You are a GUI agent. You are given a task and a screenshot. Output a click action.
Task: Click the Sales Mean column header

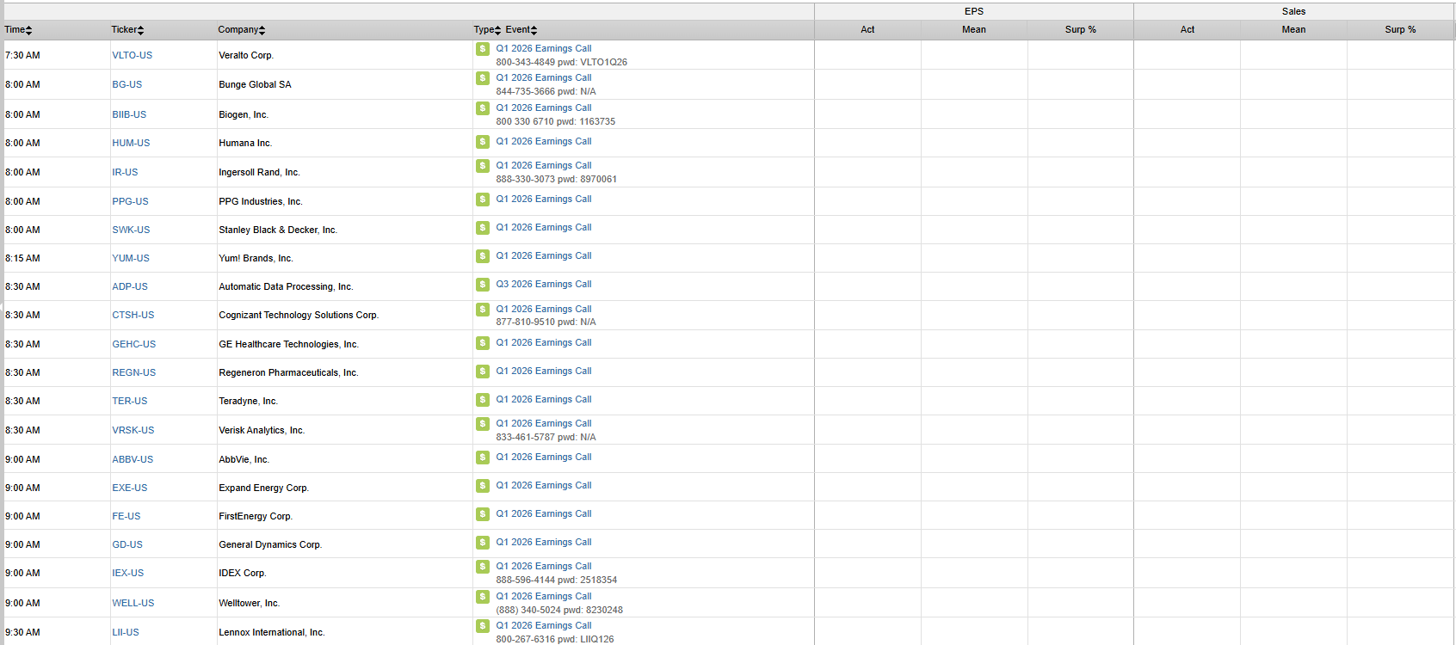(x=1293, y=30)
